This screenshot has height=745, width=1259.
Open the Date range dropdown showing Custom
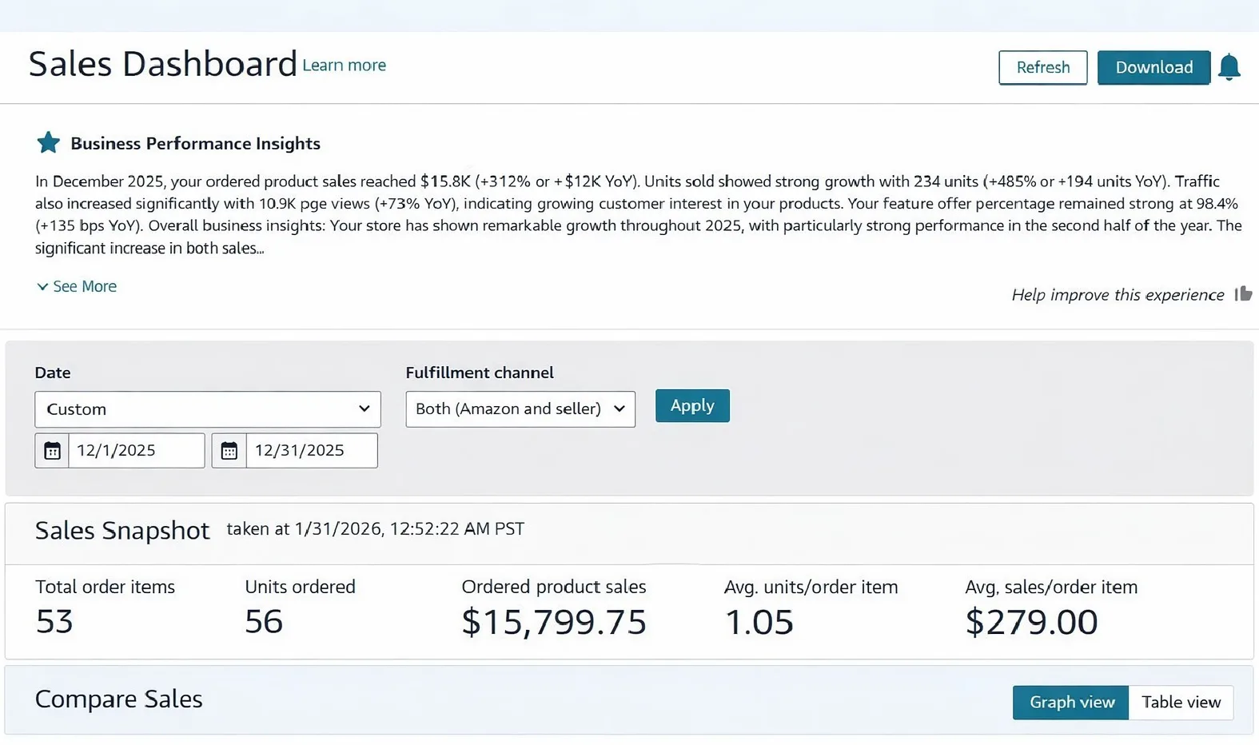[x=208, y=409]
